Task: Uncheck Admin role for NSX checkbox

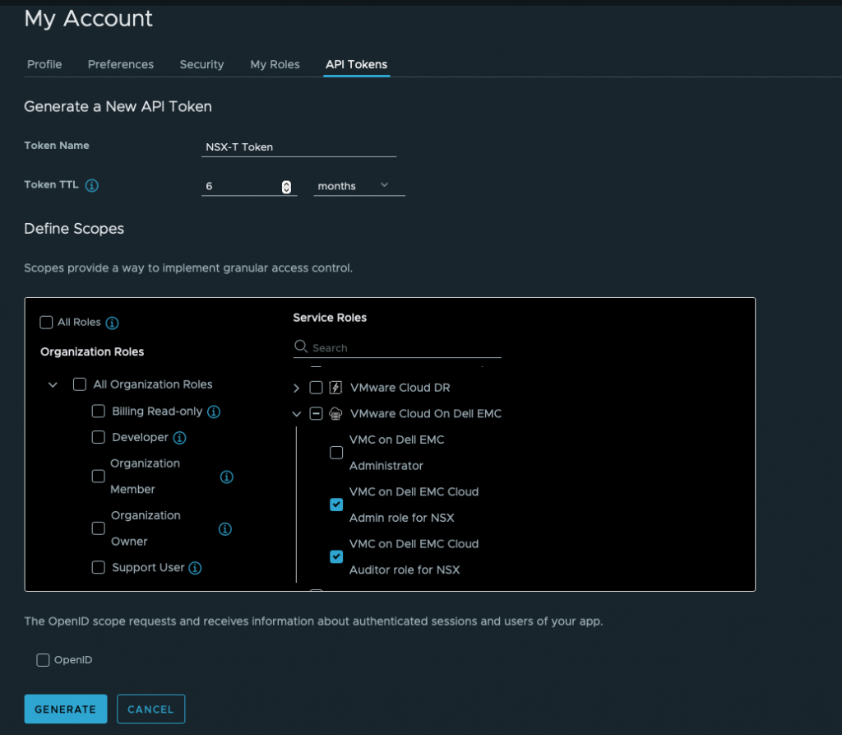Action: tap(336, 505)
